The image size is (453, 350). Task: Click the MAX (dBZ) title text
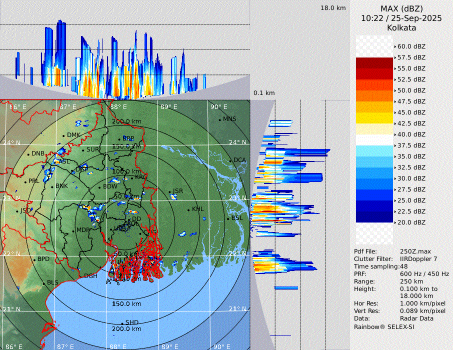401,8
